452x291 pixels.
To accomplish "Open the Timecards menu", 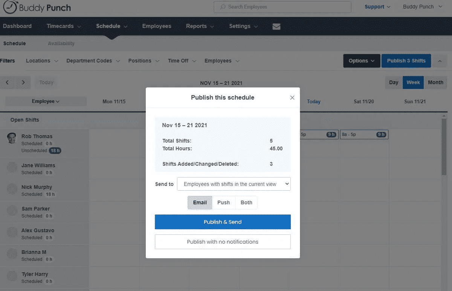I will [64, 26].
